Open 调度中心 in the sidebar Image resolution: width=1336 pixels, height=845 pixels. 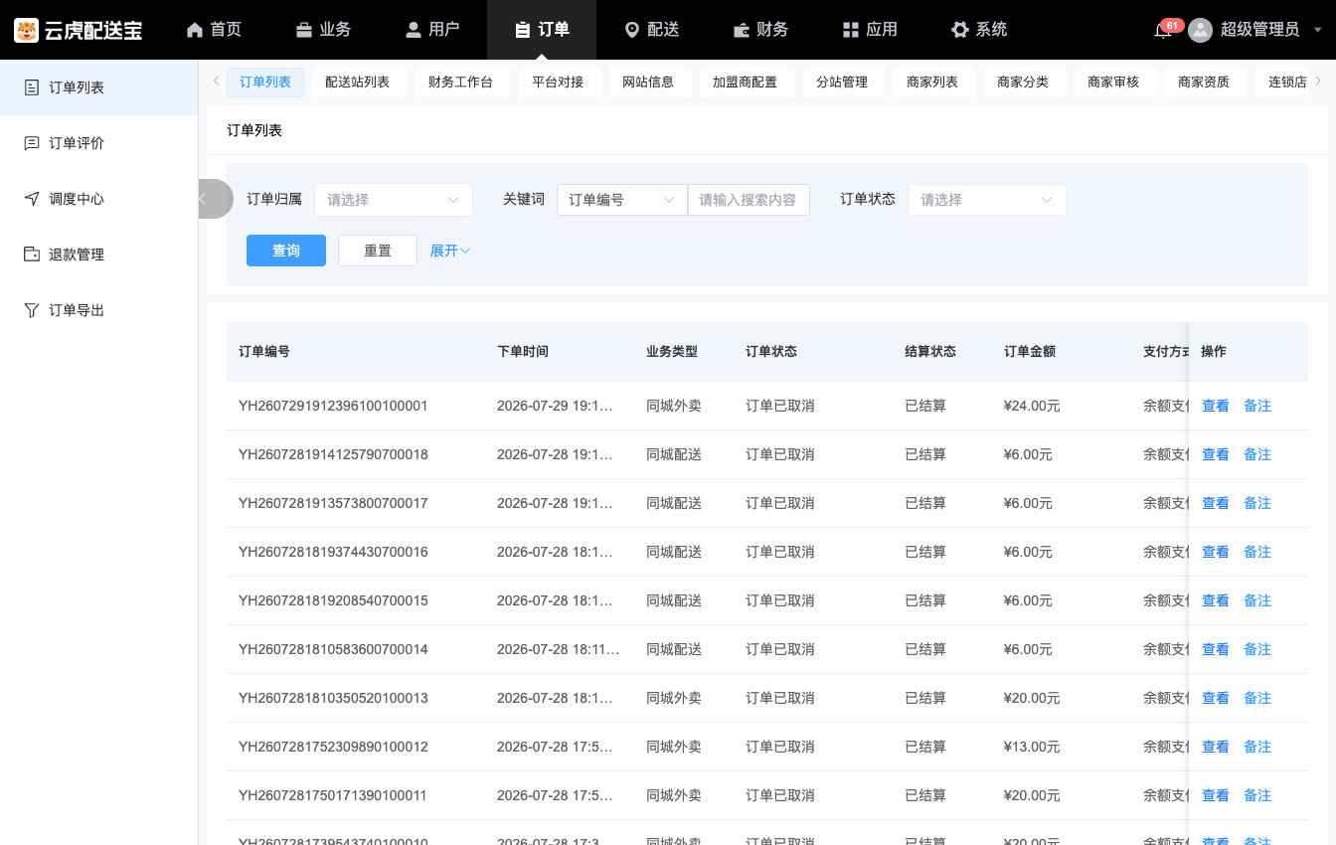(x=99, y=199)
